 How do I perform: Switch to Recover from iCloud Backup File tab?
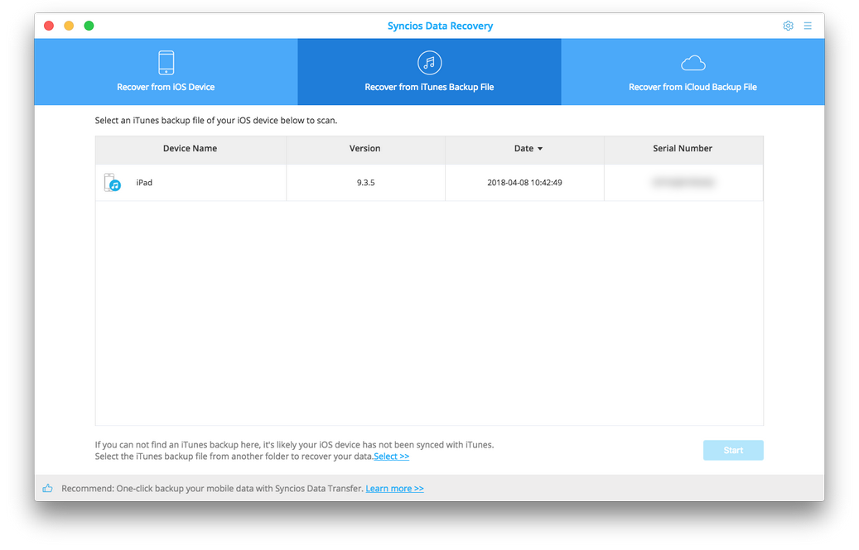tap(693, 72)
